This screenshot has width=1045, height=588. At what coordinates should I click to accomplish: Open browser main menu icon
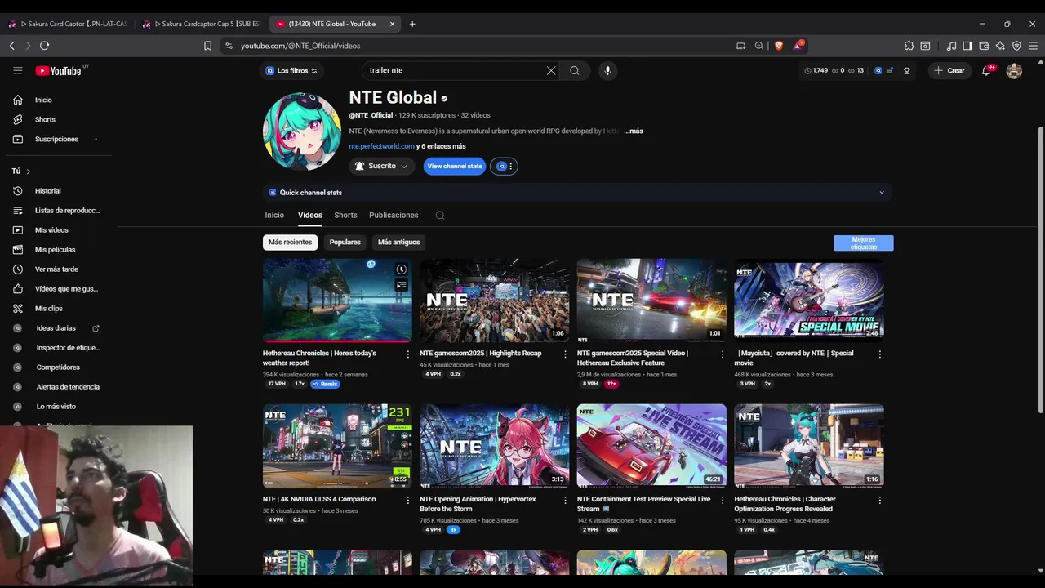pyautogui.click(x=1033, y=46)
